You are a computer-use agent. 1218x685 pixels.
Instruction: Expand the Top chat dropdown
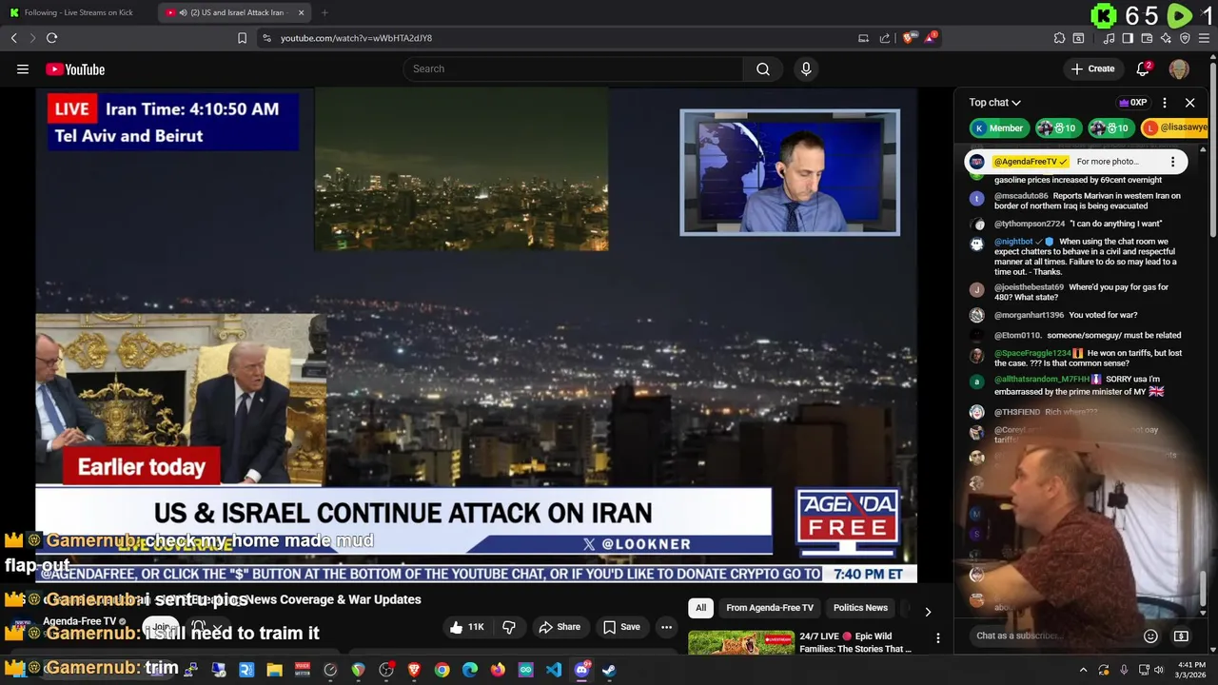pyautogui.click(x=994, y=103)
